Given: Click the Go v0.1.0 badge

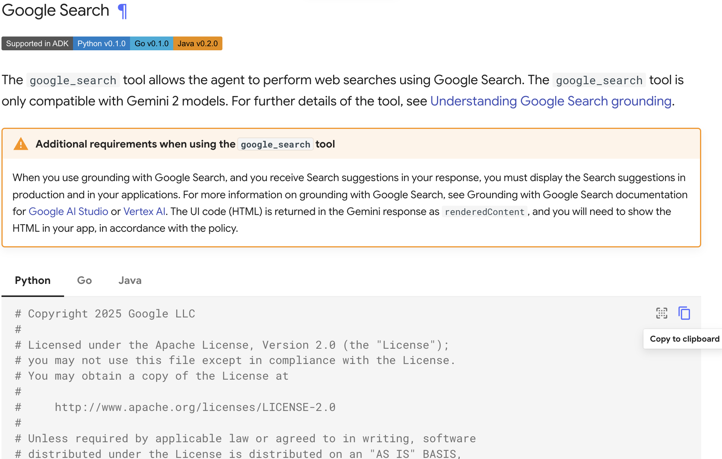Looking at the screenshot, I should pyautogui.click(x=151, y=44).
